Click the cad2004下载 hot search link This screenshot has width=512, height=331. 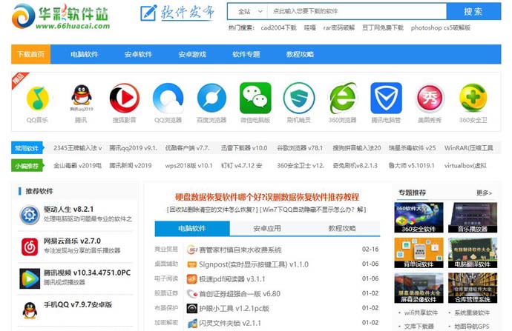[278, 27]
